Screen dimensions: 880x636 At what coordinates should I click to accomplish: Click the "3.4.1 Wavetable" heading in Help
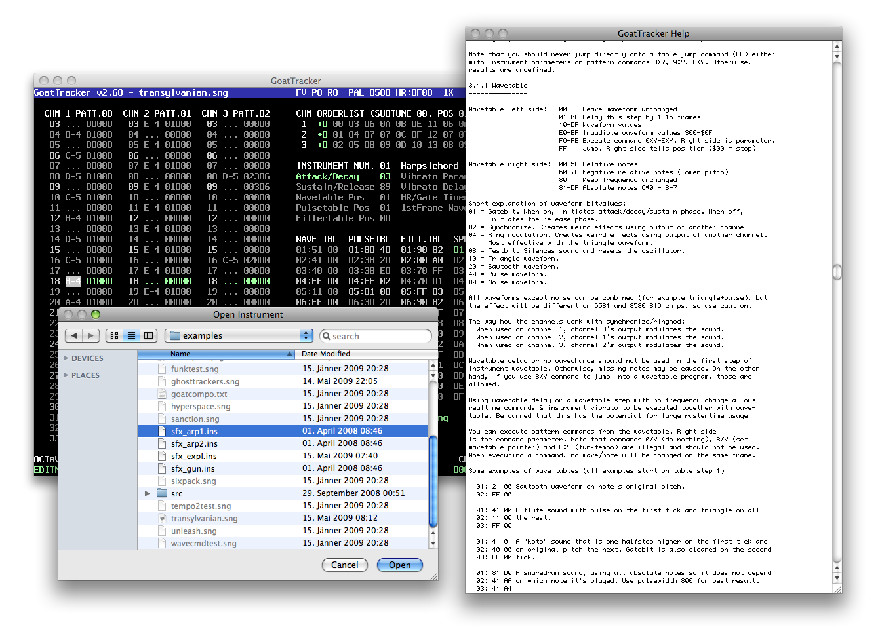click(x=498, y=86)
